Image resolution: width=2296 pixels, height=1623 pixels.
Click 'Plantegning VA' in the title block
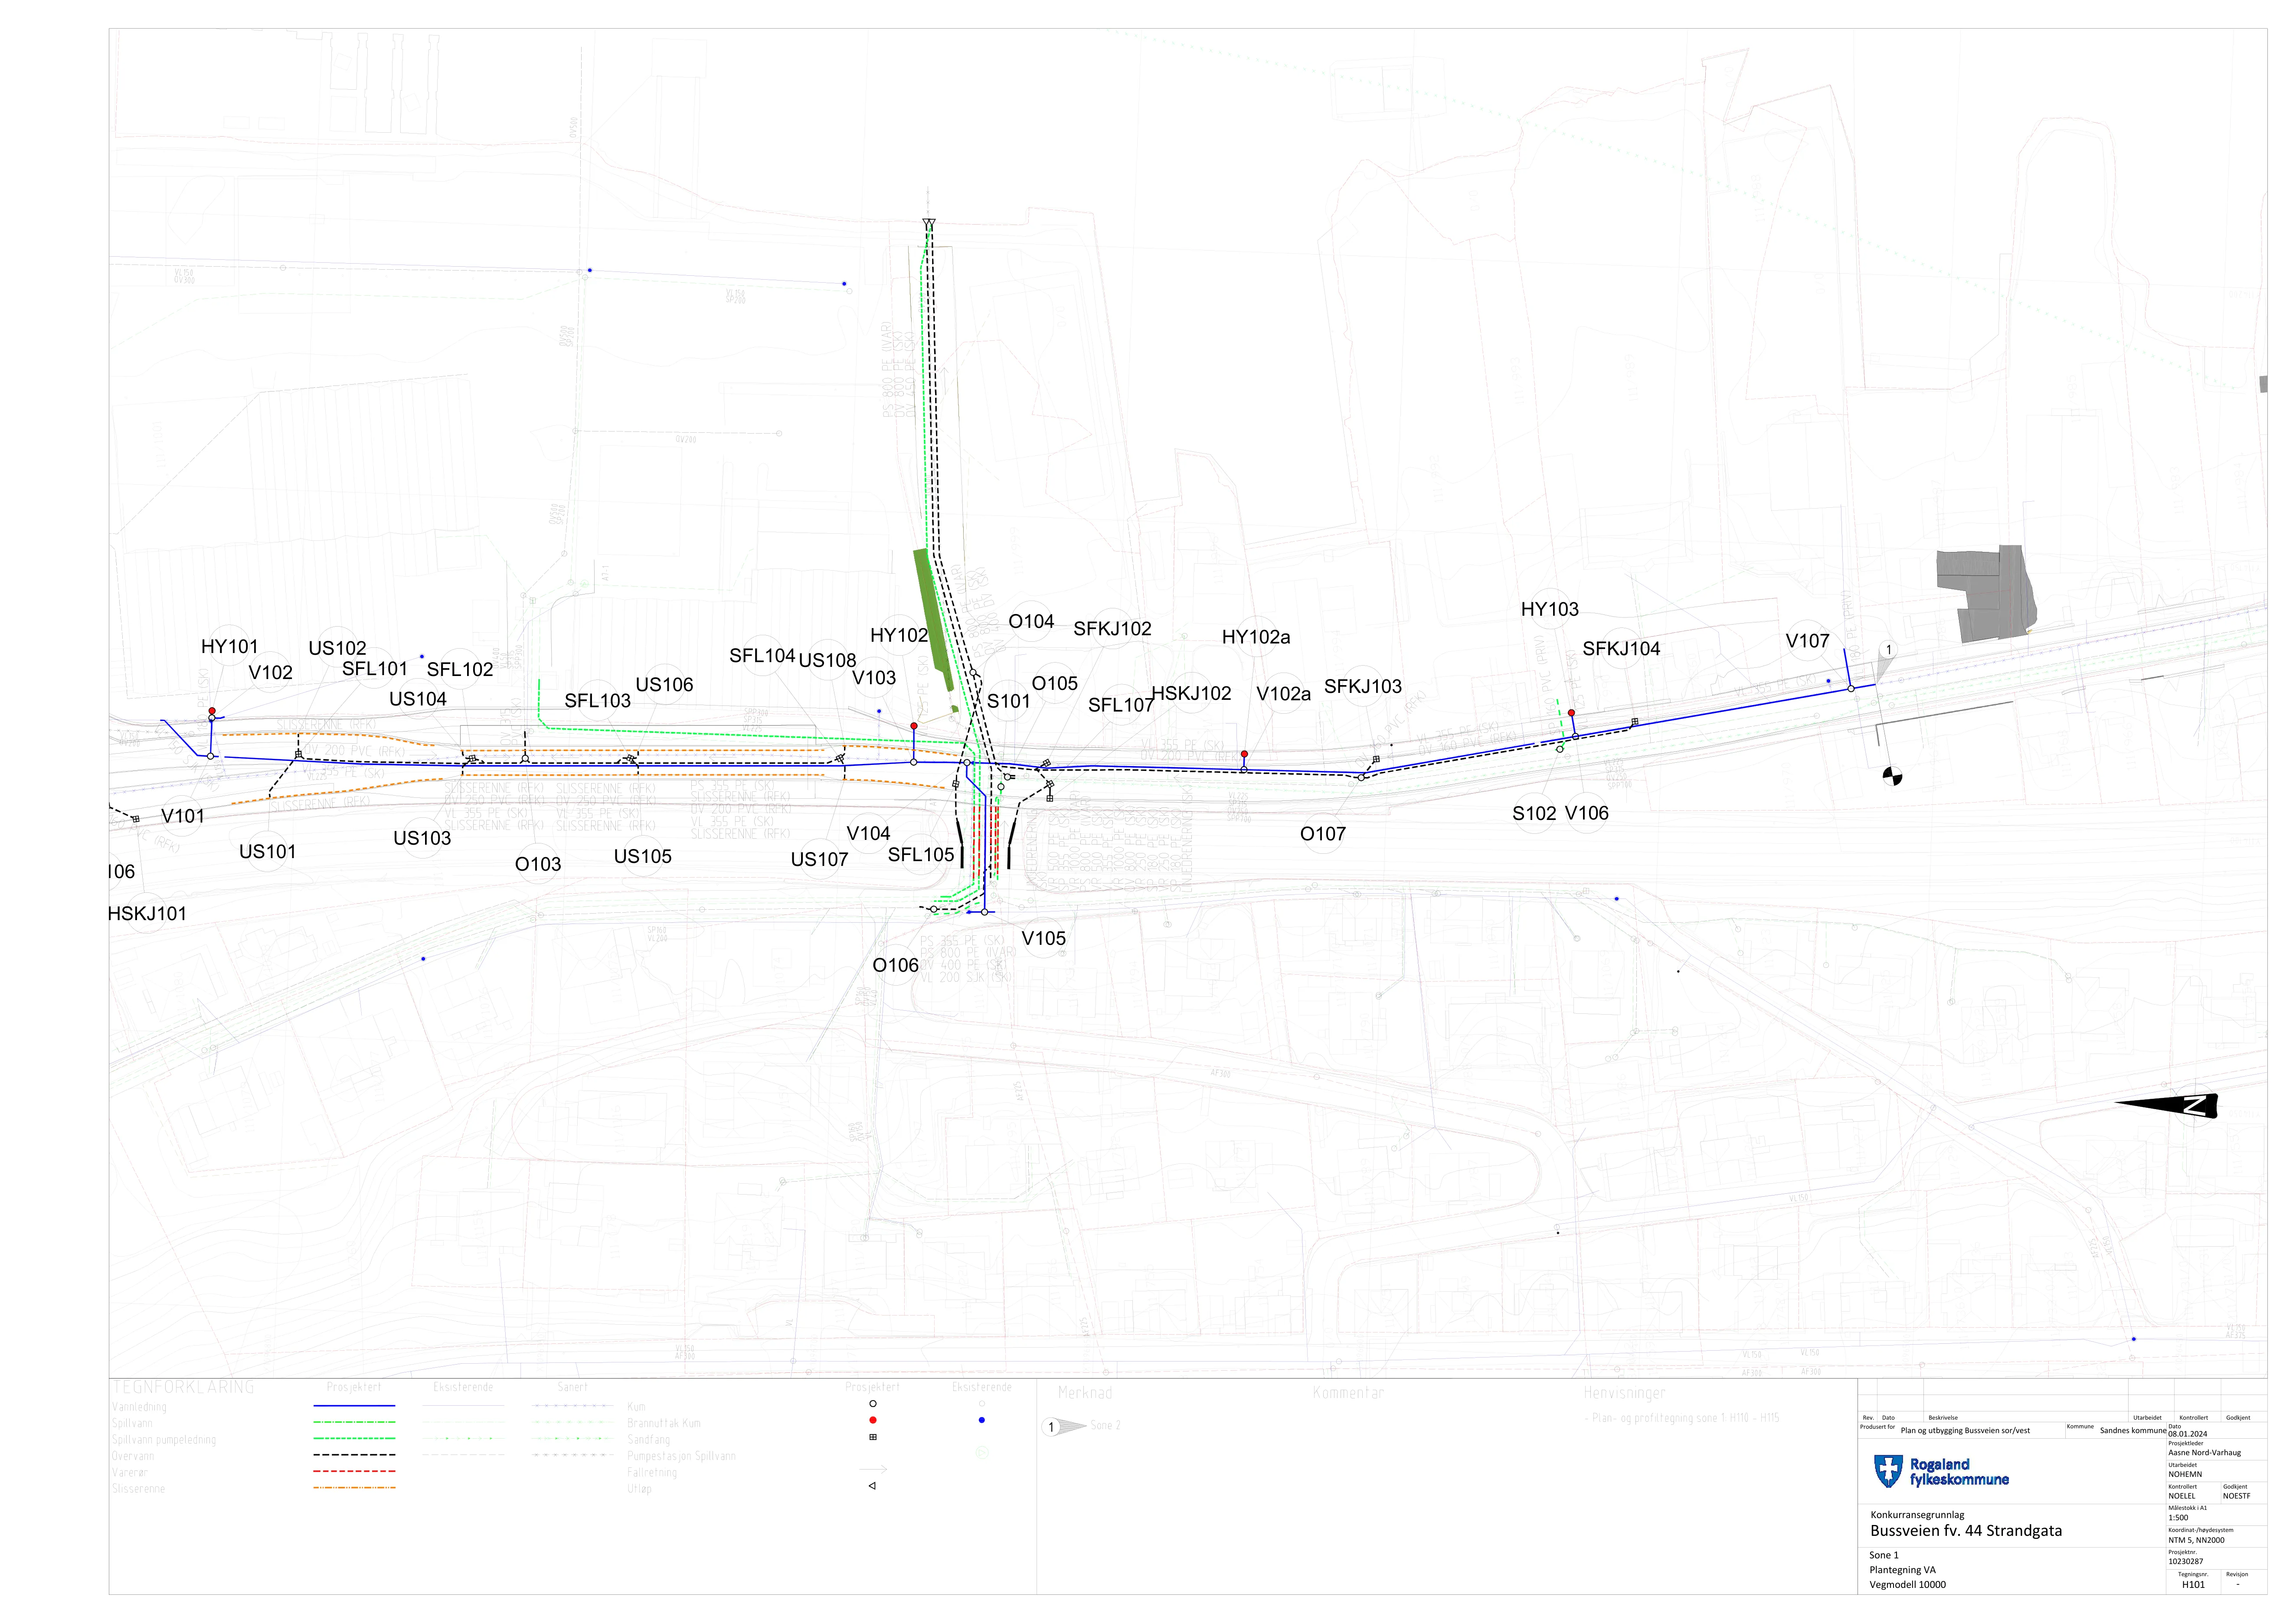1902,1570
